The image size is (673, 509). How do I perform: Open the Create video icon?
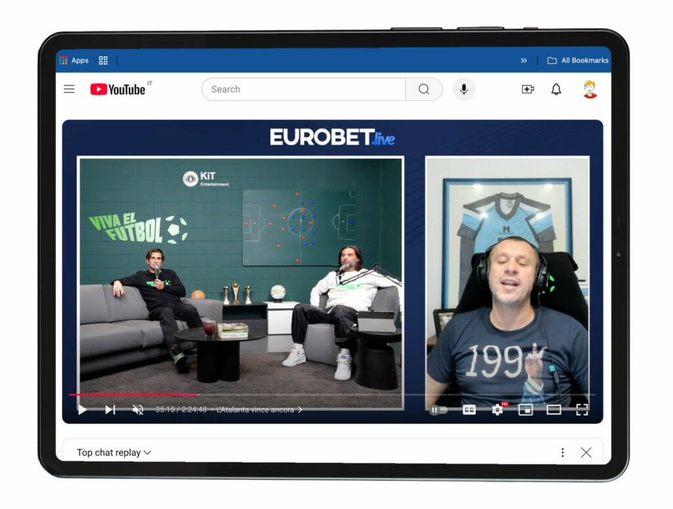pos(528,89)
